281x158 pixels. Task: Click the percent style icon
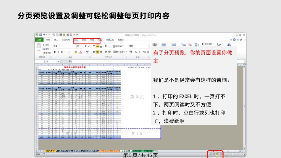coord(136,52)
